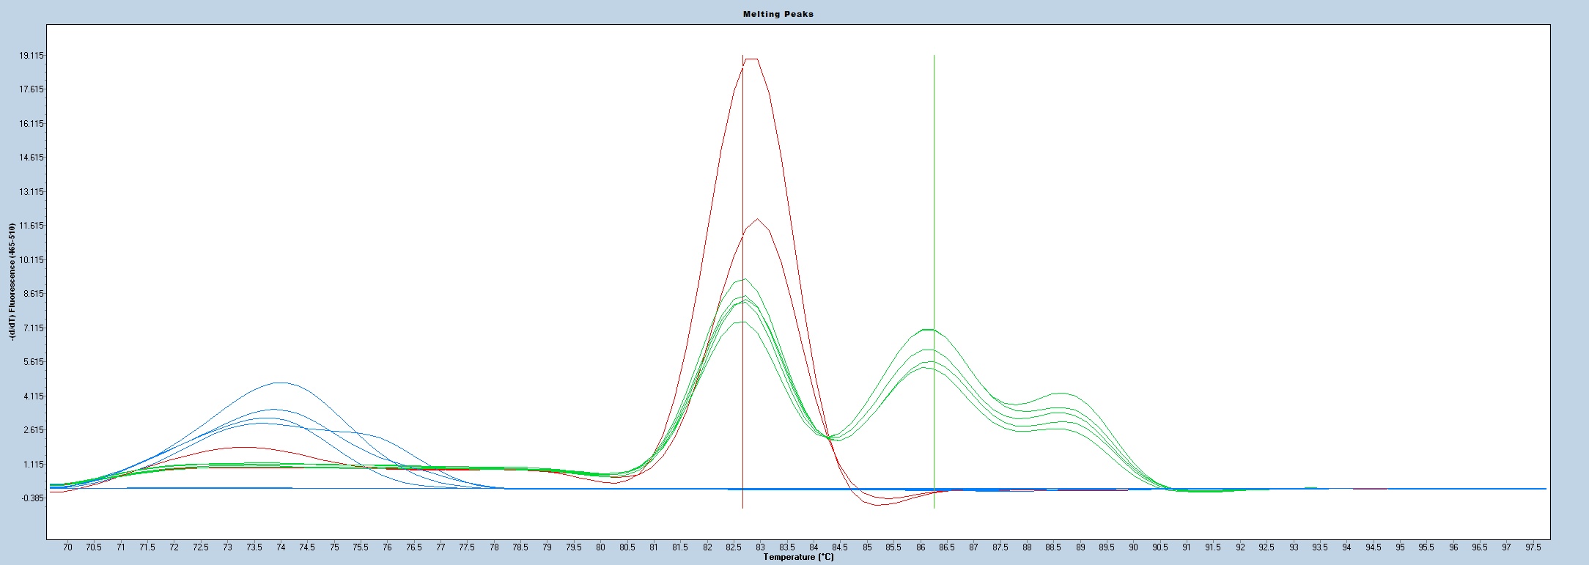
Task: Click the 10.115 y-axis tick label
Action: (x=32, y=260)
